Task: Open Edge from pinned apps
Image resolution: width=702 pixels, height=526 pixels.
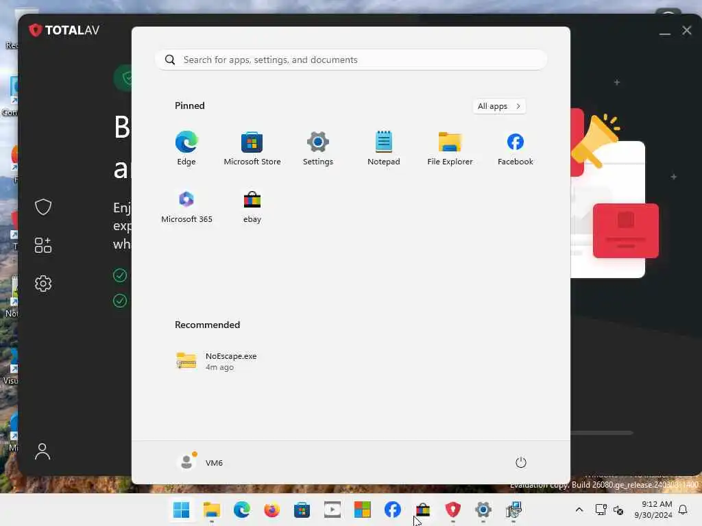Action: point(186,149)
